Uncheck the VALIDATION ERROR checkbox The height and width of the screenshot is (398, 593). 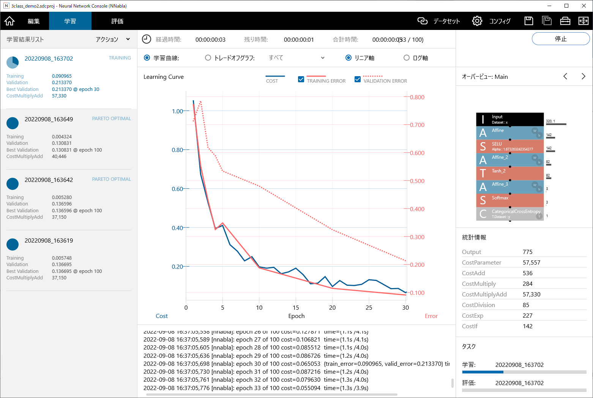pyautogui.click(x=357, y=79)
